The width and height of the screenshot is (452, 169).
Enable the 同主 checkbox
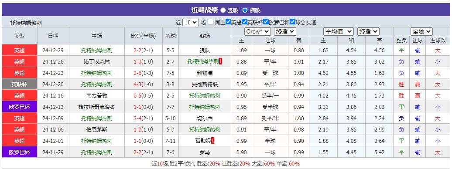[x=211, y=22]
